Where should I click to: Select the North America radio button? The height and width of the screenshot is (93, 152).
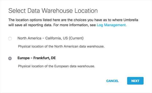pyautogui.click(x=10, y=39)
